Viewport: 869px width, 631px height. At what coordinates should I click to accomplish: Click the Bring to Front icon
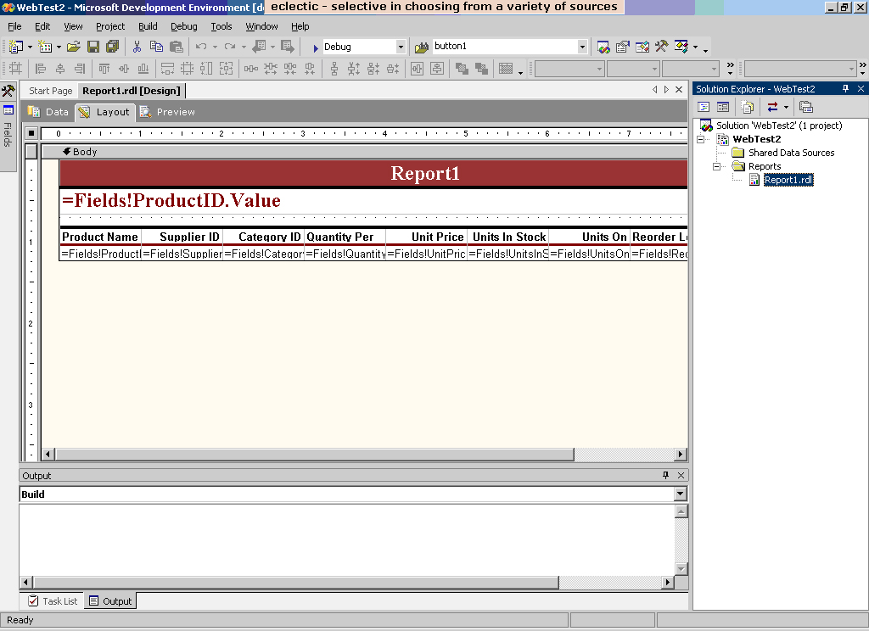pyautogui.click(x=462, y=69)
